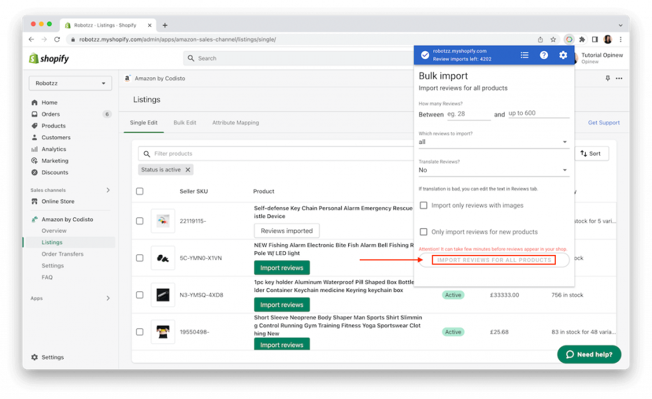652x399 pixels.
Task: Click the Shopify logo
Action: (48, 59)
